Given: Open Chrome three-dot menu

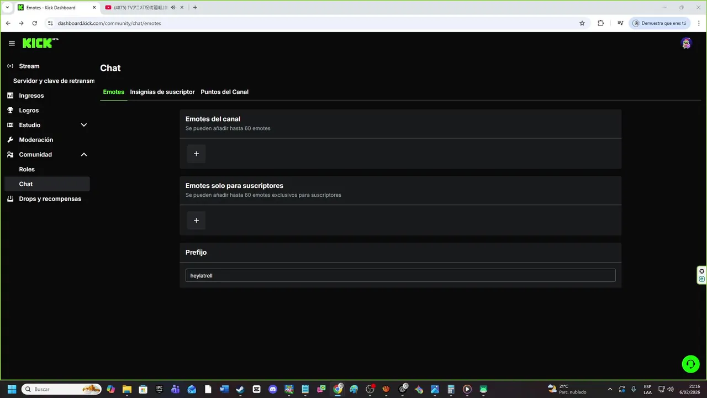Looking at the screenshot, I should (x=698, y=23).
